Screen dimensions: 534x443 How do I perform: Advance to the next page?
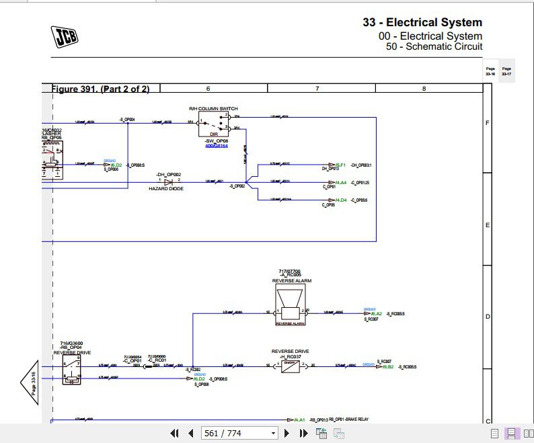(287, 433)
